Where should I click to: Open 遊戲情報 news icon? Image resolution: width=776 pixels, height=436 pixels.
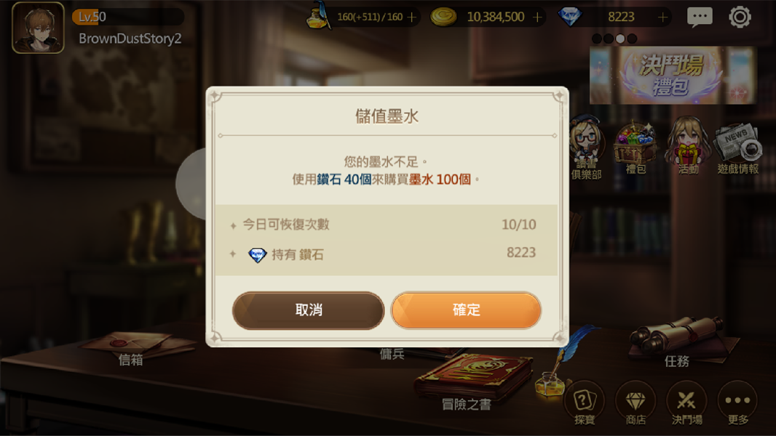coord(738,148)
